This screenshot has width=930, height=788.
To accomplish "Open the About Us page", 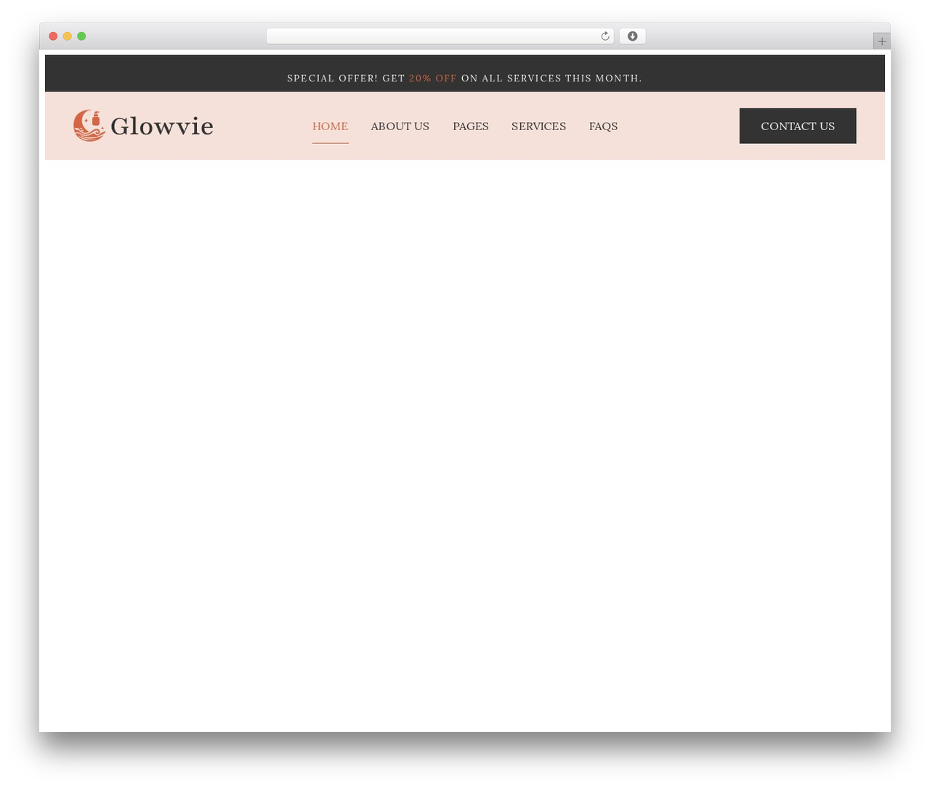I will [400, 126].
